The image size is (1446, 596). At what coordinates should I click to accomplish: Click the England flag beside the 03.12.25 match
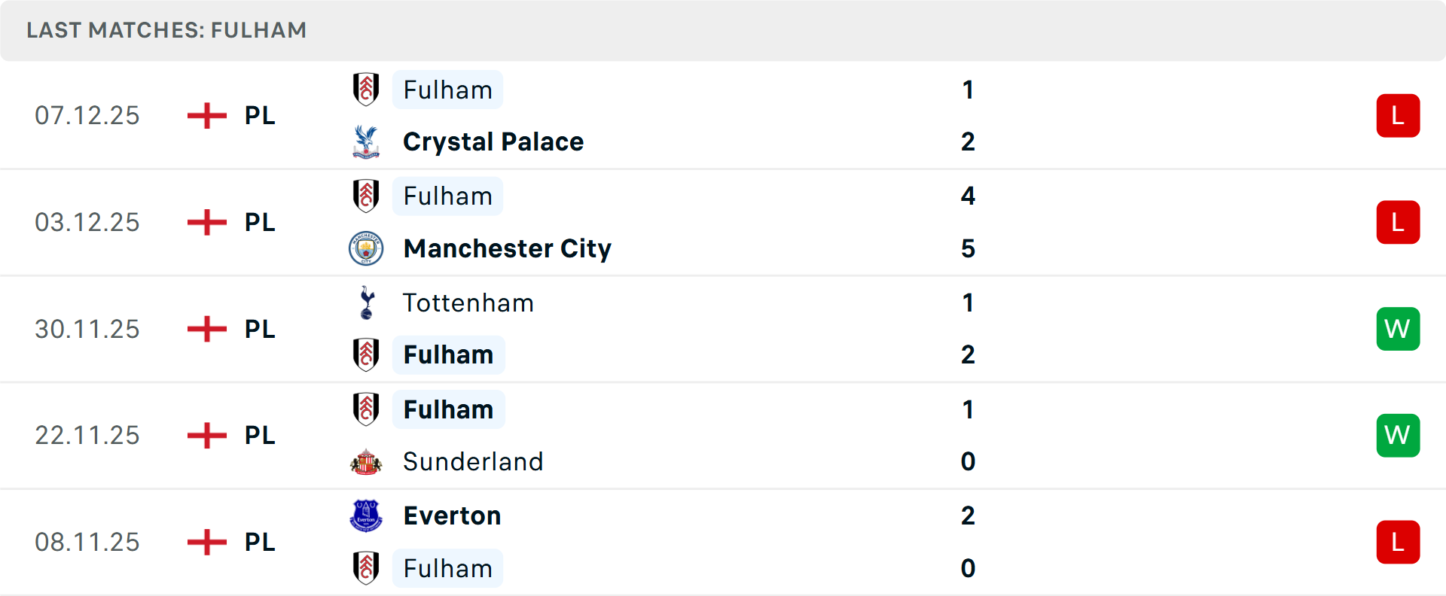coord(206,222)
